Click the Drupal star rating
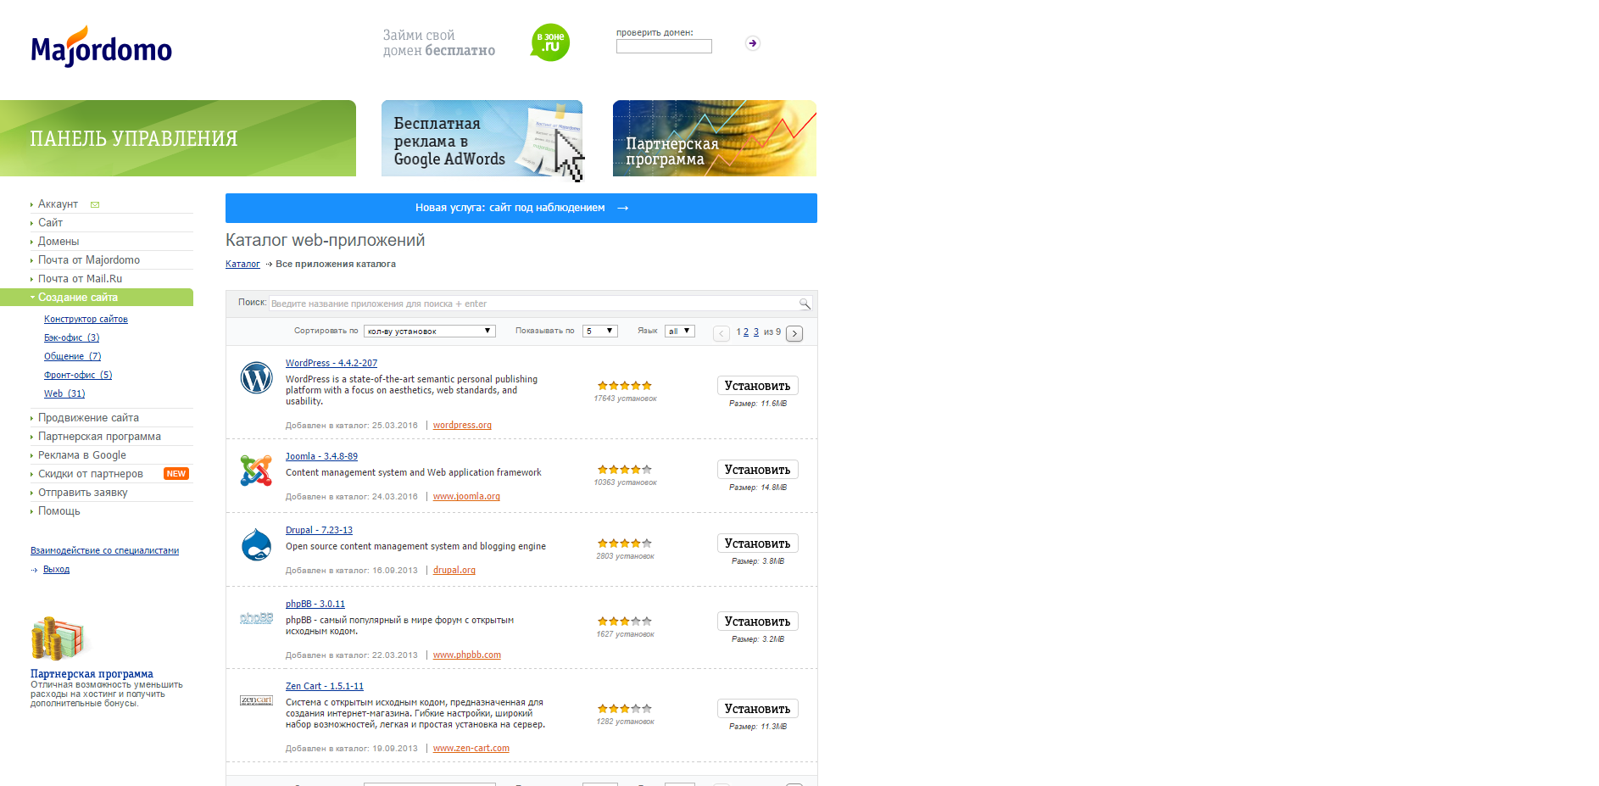1599x786 pixels. 625,544
